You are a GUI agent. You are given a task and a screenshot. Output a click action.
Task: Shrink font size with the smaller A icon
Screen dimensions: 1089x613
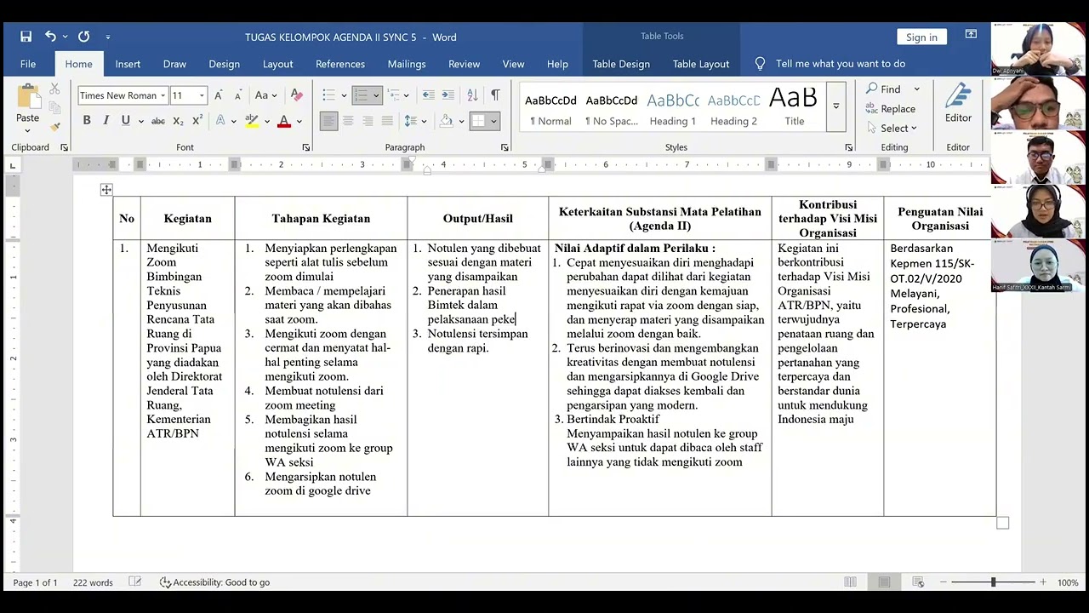click(237, 95)
